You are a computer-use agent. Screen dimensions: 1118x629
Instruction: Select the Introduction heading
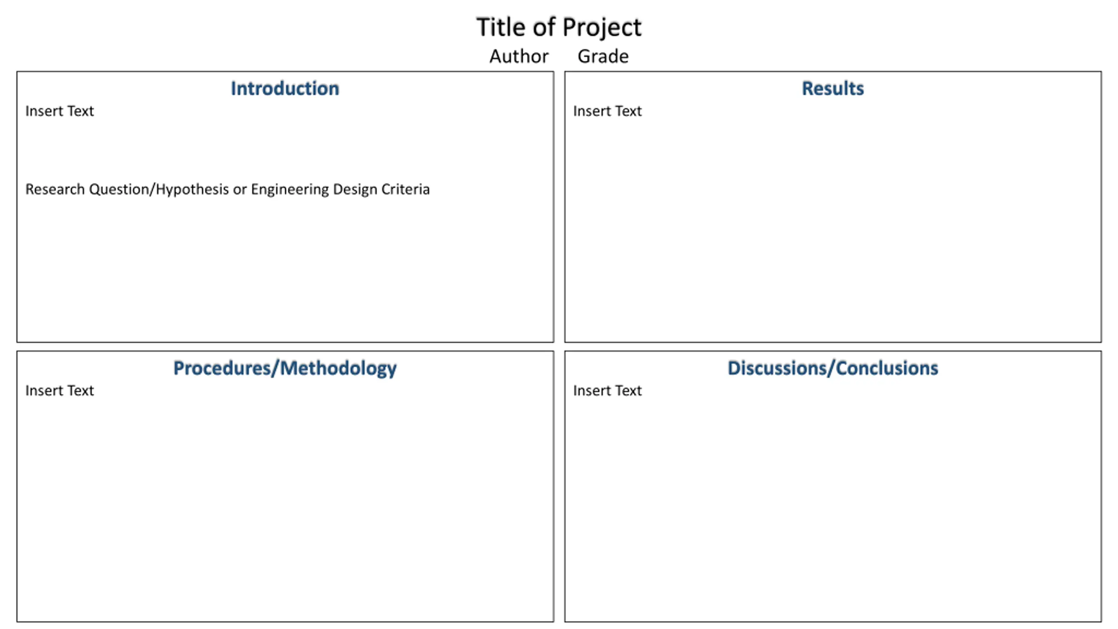click(285, 88)
